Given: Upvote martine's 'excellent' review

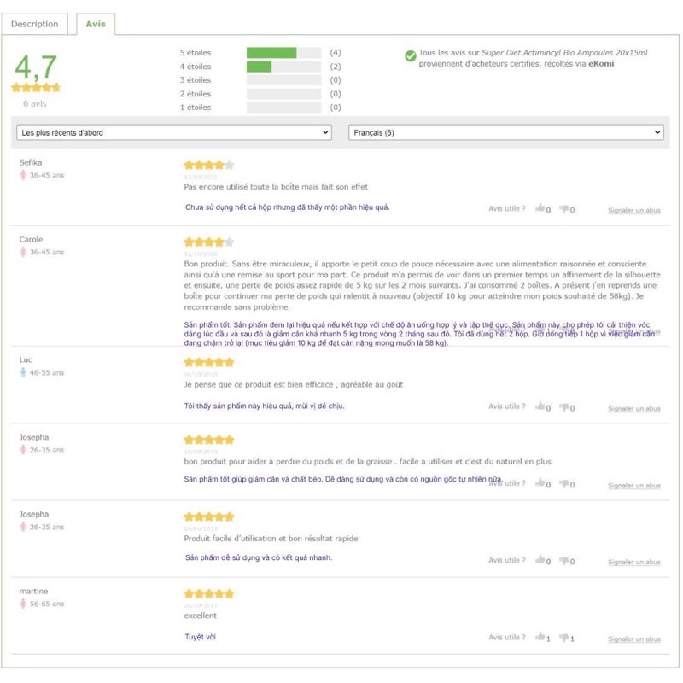Looking at the screenshot, I should (x=541, y=639).
